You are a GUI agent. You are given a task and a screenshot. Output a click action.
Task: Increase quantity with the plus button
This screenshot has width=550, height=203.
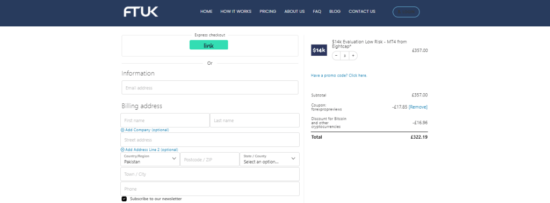coord(353,56)
